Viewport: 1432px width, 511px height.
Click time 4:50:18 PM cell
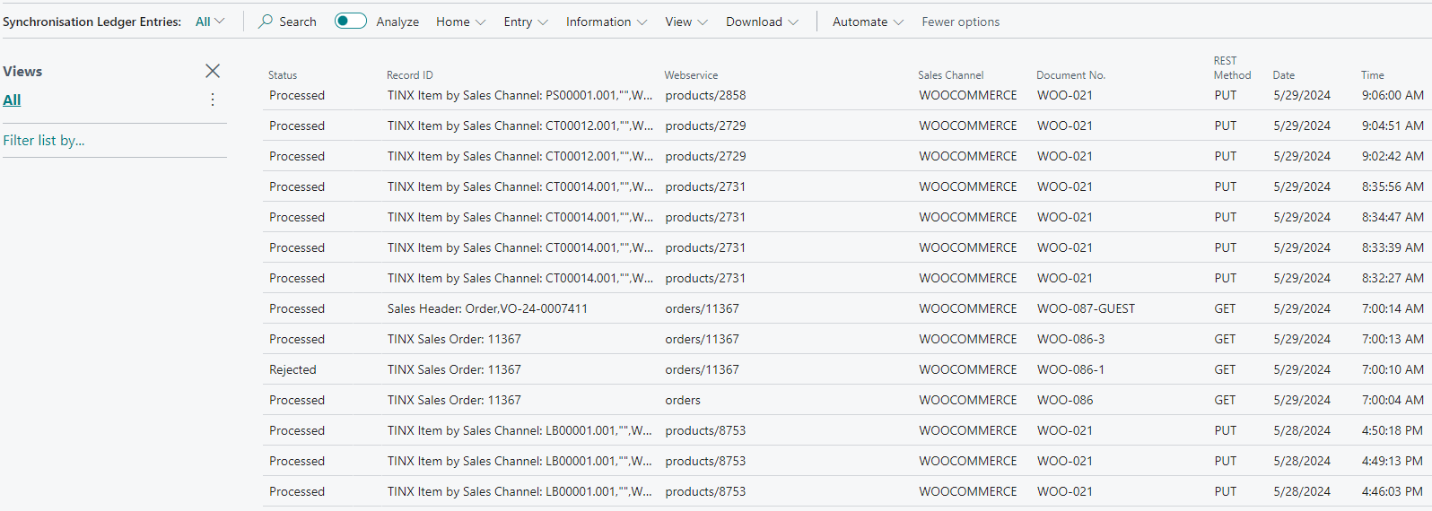click(x=1393, y=430)
